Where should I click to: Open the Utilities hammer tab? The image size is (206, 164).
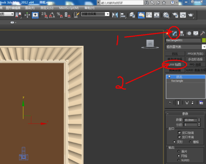203,33
